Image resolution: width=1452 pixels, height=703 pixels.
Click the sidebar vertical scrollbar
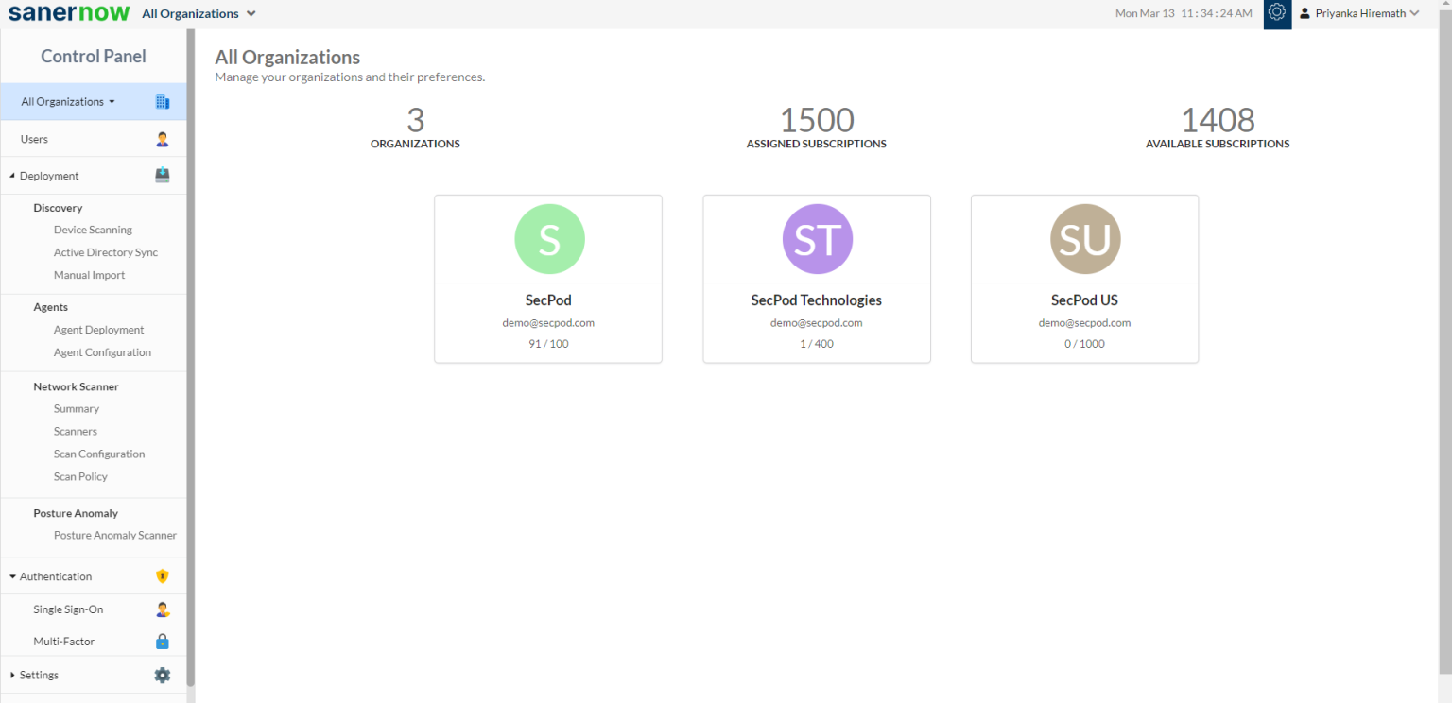pos(191,359)
